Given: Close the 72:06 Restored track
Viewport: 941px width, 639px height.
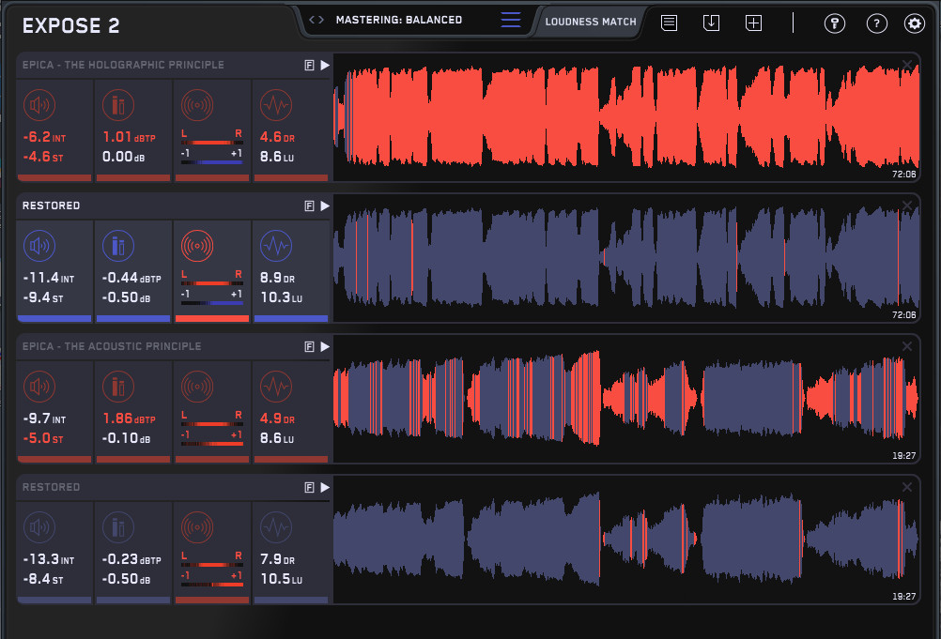Looking at the screenshot, I should [x=907, y=205].
